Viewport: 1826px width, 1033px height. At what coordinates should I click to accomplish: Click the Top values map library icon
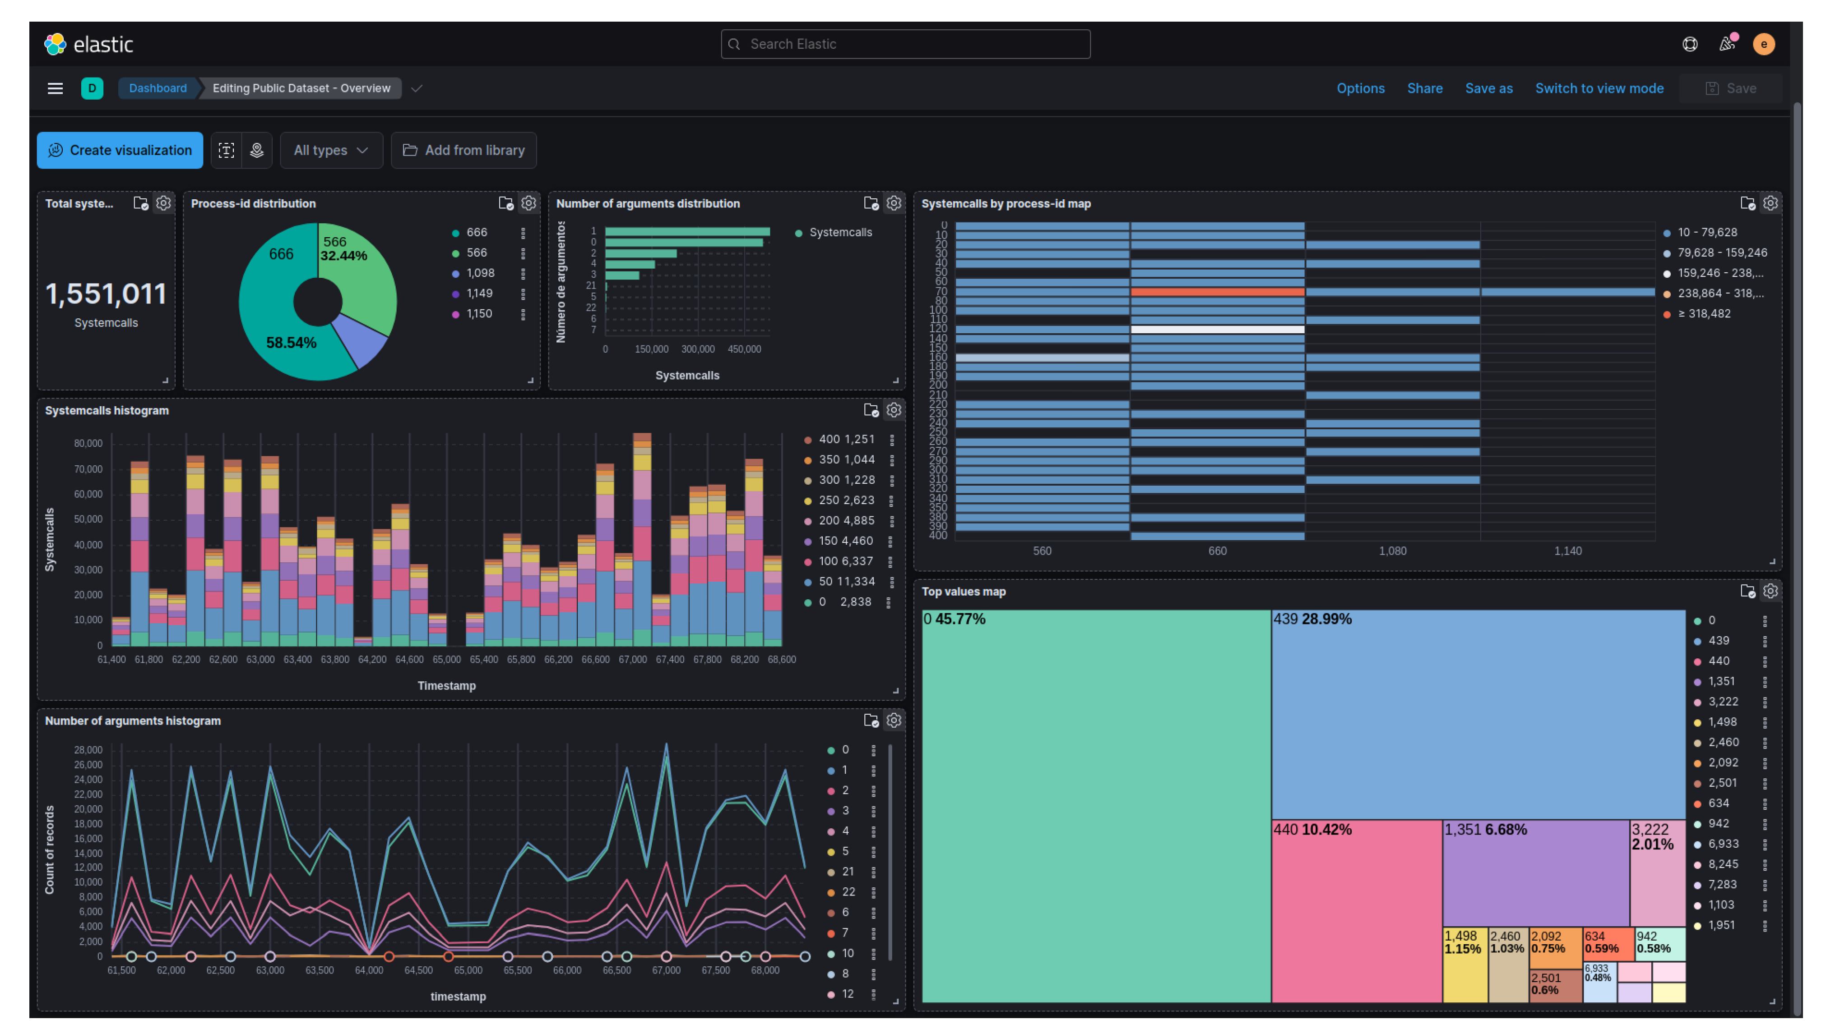click(x=1747, y=591)
